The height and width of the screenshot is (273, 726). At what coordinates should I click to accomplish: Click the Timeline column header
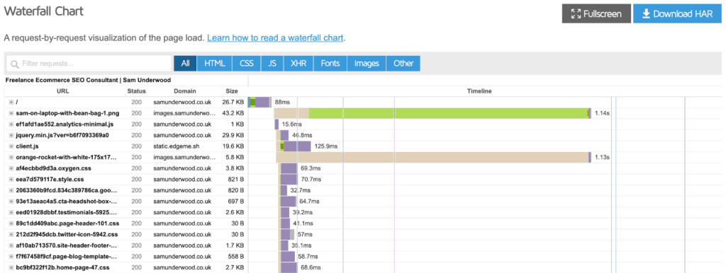(x=479, y=91)
